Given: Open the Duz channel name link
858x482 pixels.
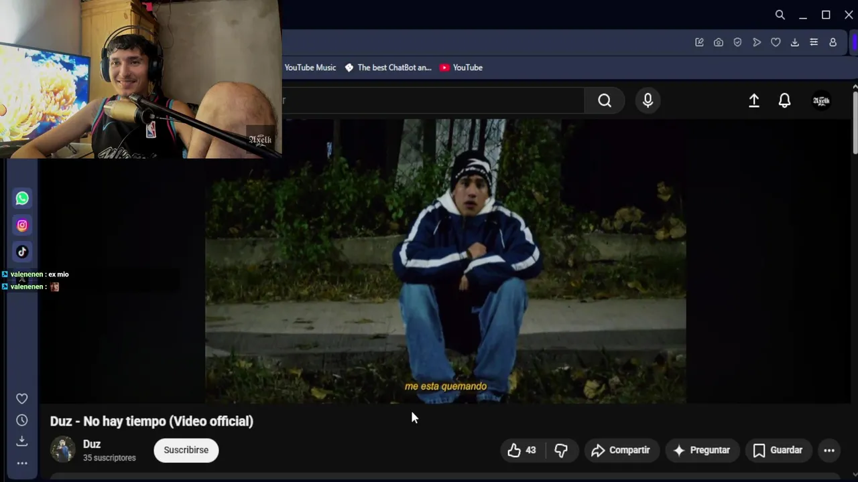Looking at the screenshot, I should 92,444.
